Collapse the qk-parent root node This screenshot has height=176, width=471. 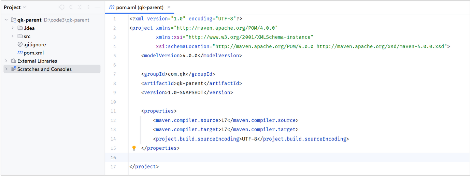(6, 20)
